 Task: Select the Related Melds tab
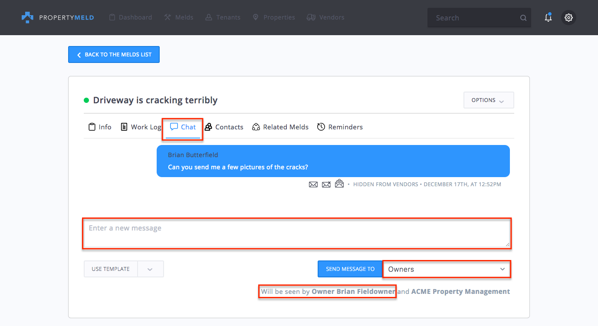pos(280,127)
